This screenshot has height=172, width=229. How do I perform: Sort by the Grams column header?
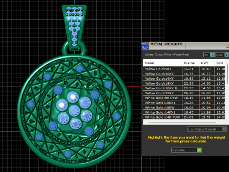(x=190, y=63)
